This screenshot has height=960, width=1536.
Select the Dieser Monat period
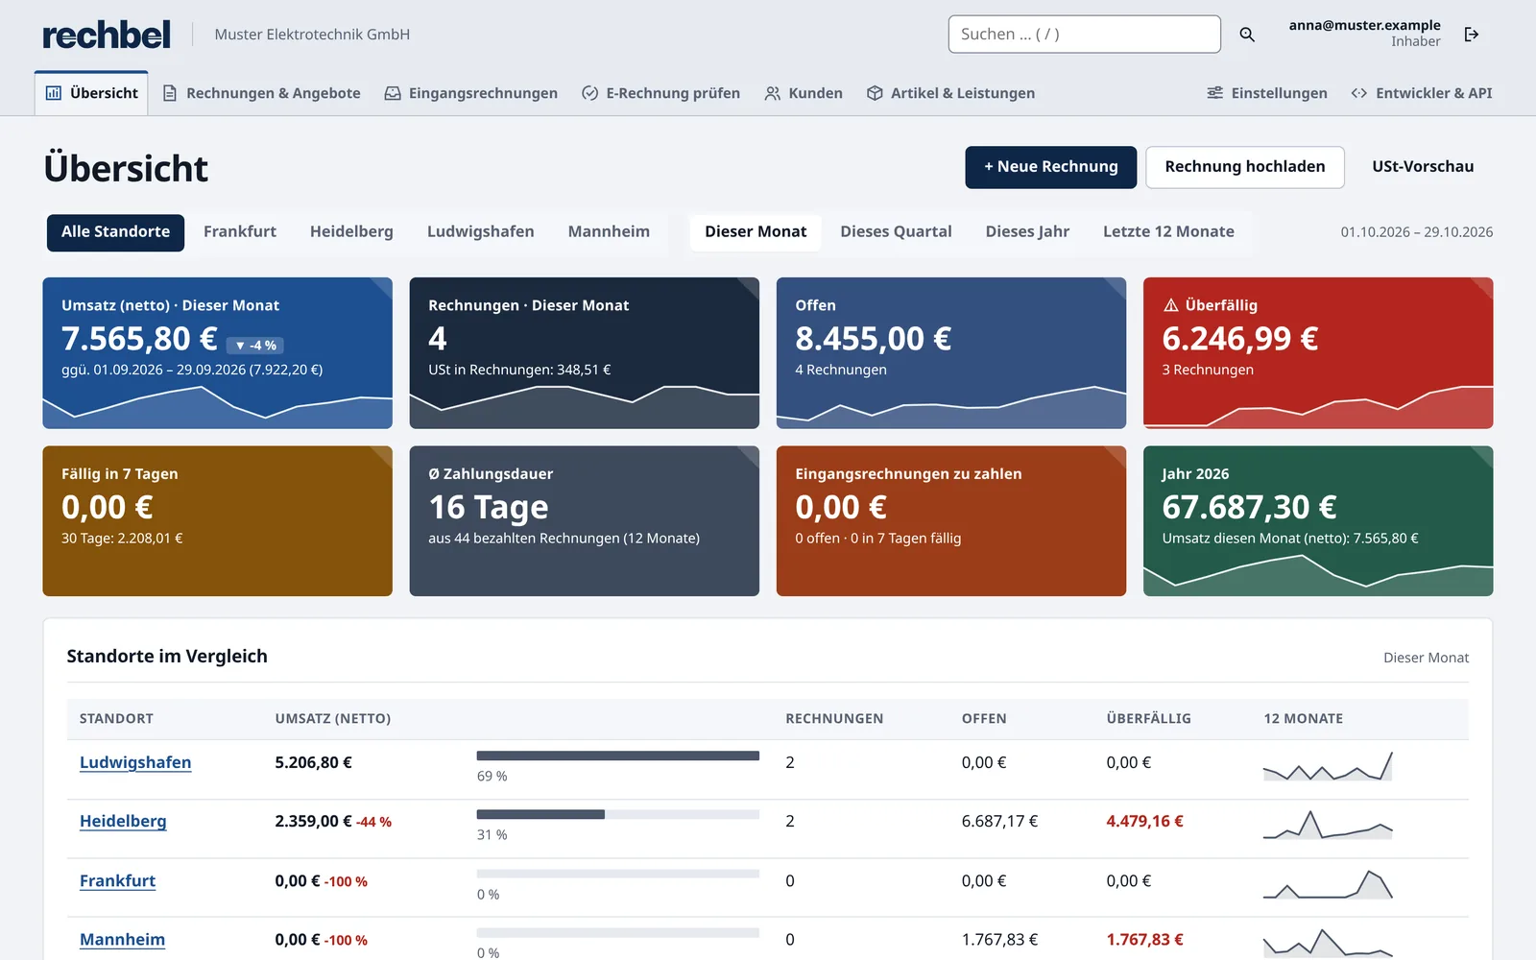click(756, 232)
